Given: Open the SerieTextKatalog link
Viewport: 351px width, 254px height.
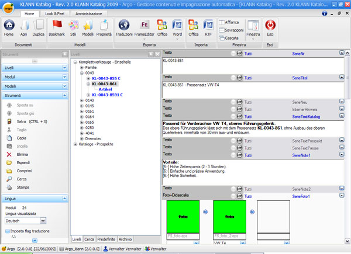Looking at the screenshot, I should pos(306,117).
